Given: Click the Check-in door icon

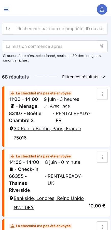Looking at the screenshot, I should point(11,169).
